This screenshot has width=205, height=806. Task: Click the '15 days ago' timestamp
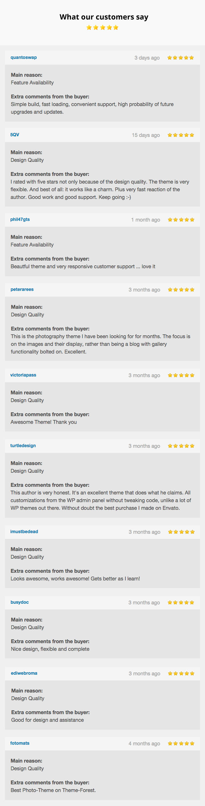coord(146,135)
